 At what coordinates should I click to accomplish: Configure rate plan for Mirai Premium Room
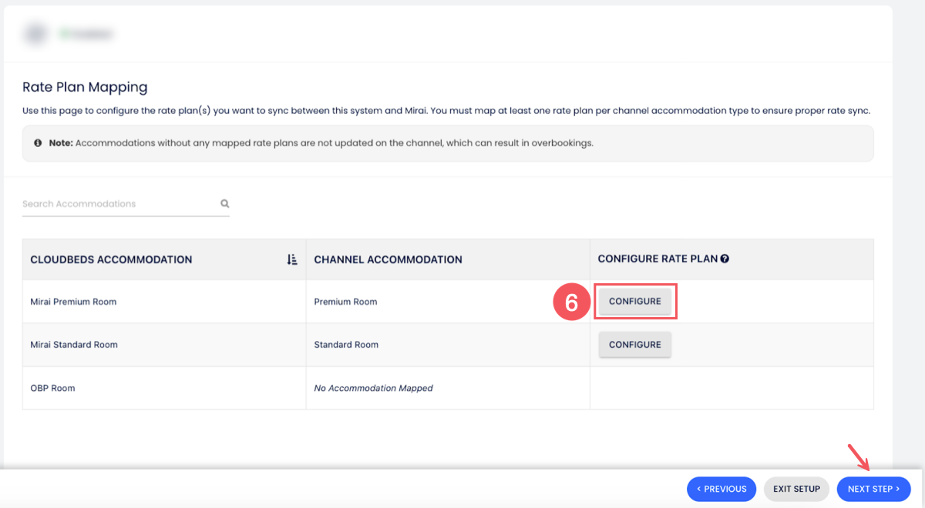635,302
